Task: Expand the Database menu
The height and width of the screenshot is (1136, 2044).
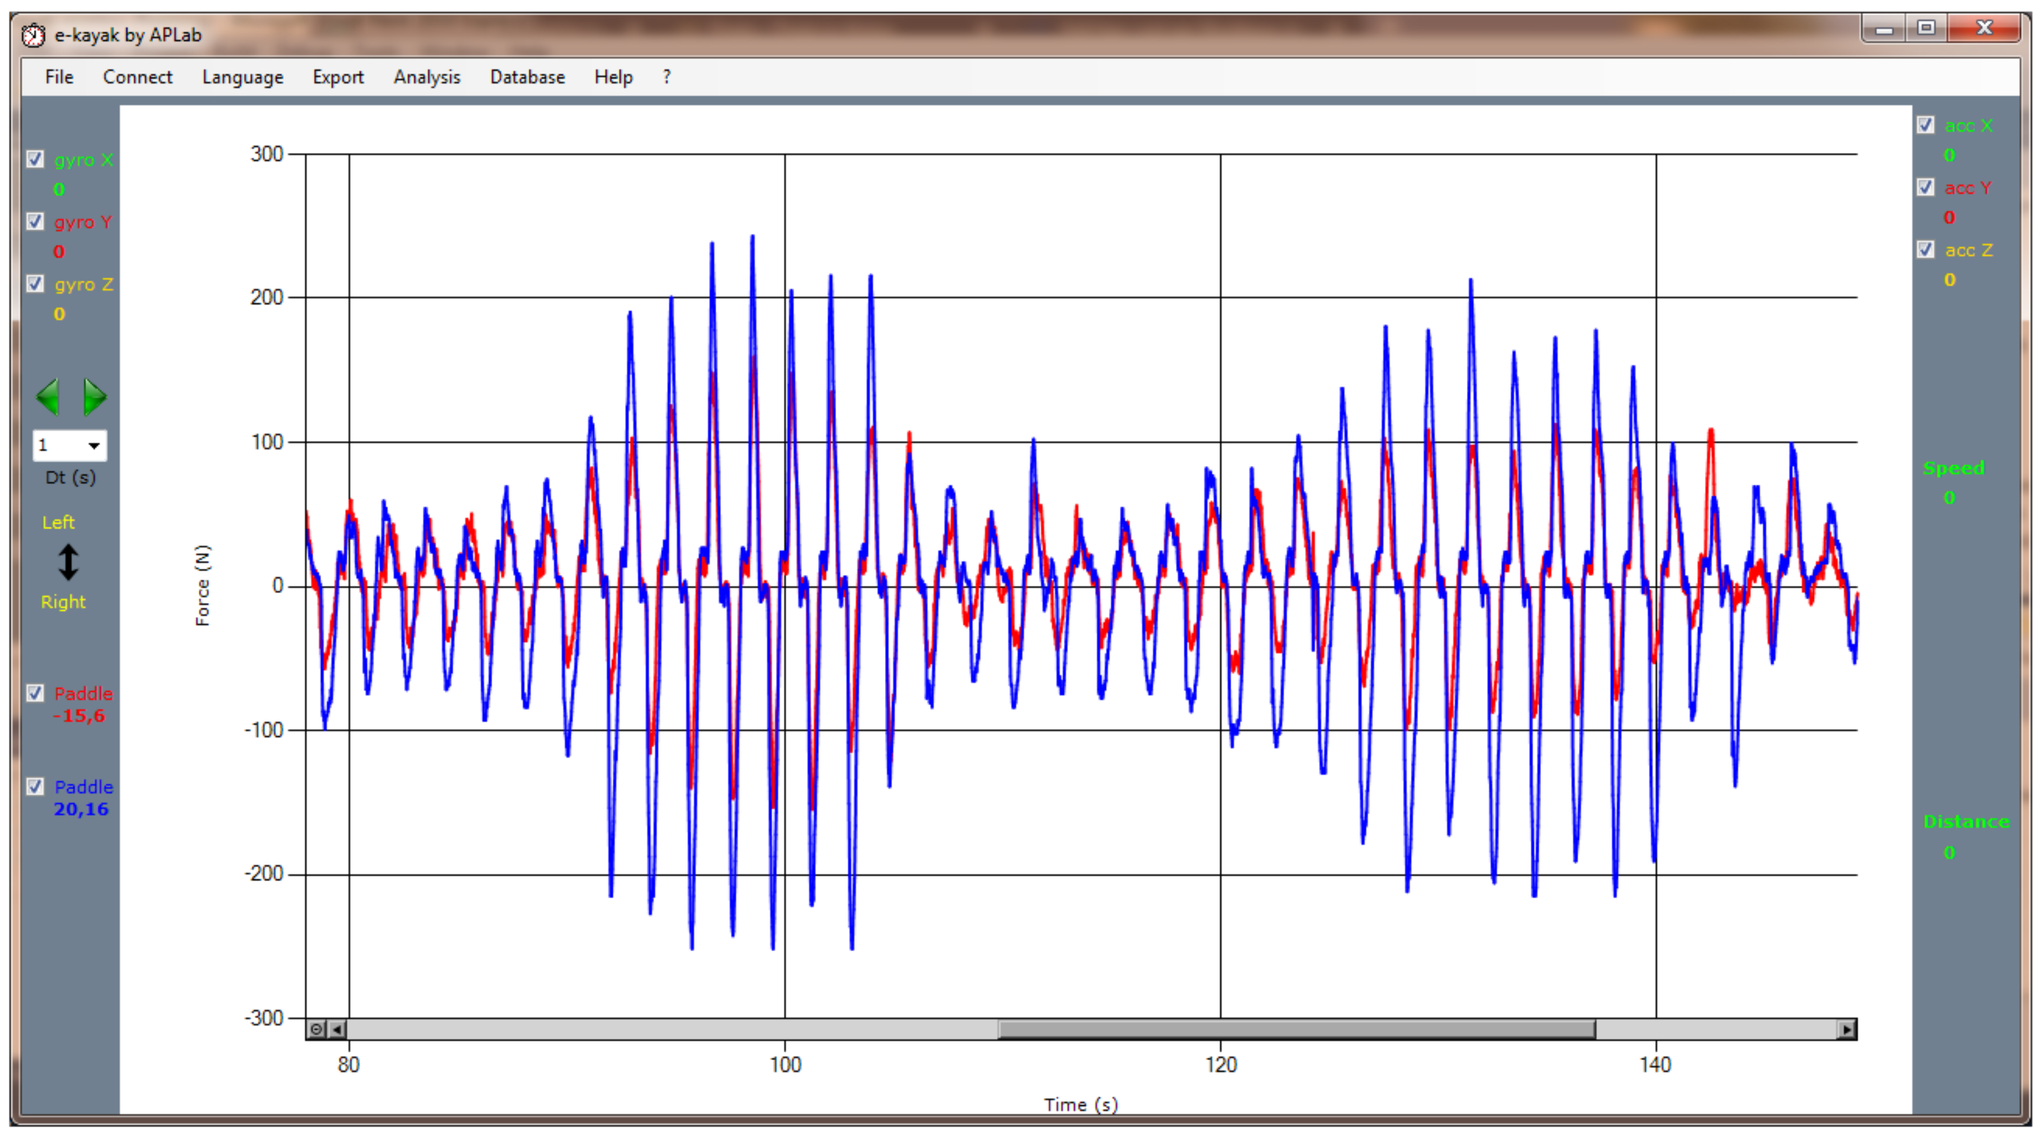Action: [527, 77]
